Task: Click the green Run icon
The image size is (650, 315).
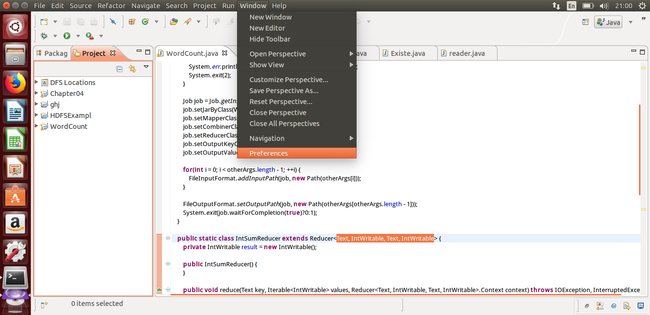Action: (66, 36)
